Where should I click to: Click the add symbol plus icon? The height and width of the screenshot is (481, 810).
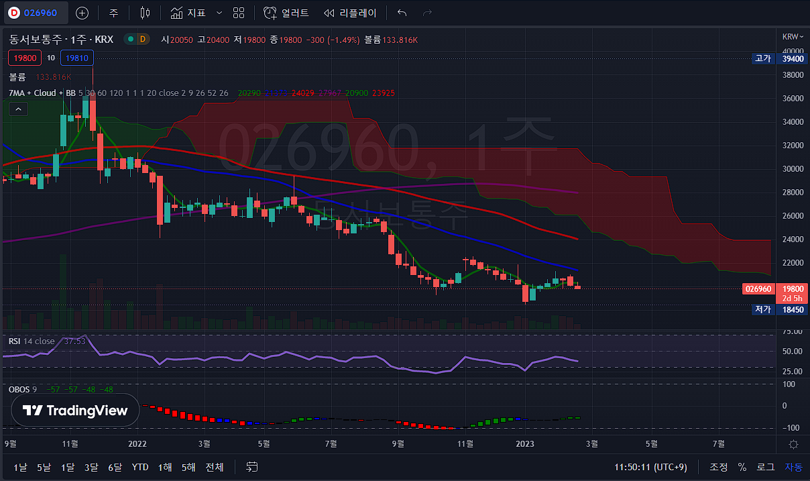(x=82, y=13)
